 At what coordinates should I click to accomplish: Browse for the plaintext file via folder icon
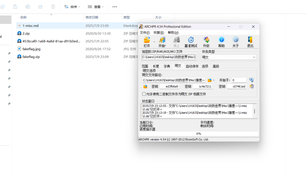point(210,80)
